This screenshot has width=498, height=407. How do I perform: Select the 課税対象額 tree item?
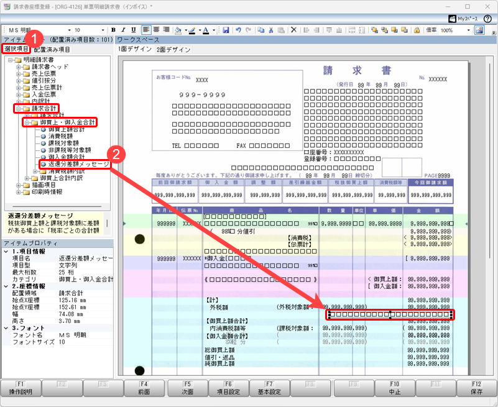[x=63, y=143]
